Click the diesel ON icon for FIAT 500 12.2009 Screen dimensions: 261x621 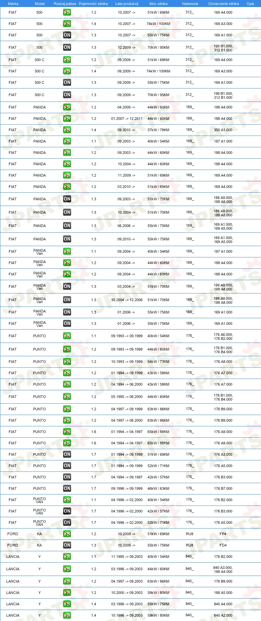coord(67,47)
